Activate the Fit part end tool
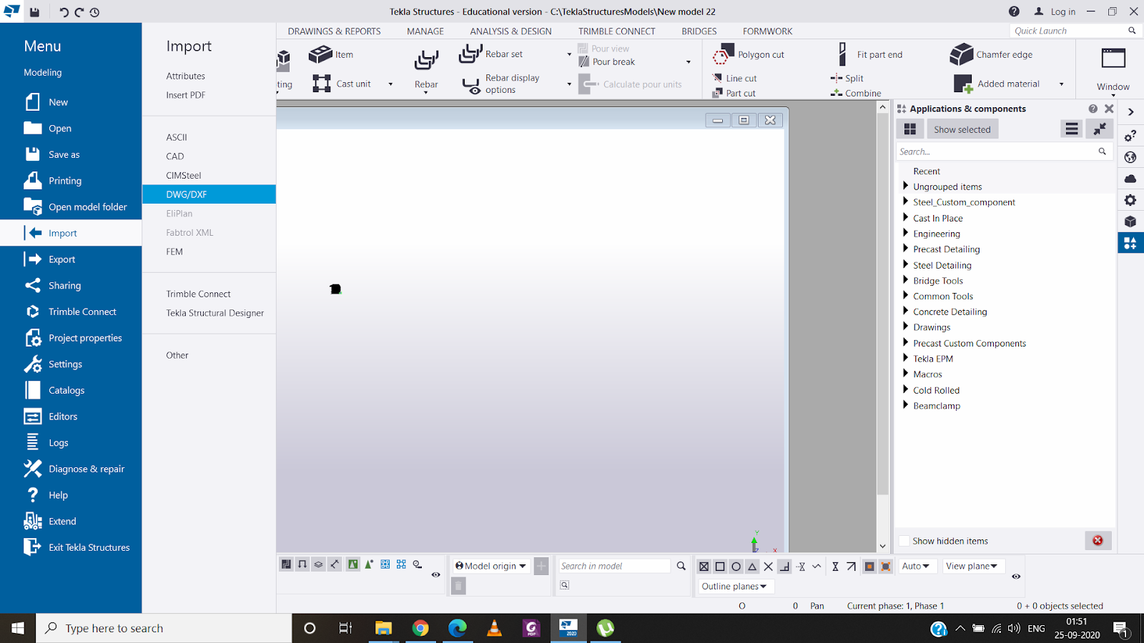Viewport: 1144px width, 643px height. [842, 54]
